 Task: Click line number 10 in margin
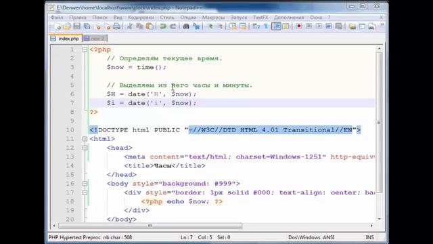[x=70, y=129]
